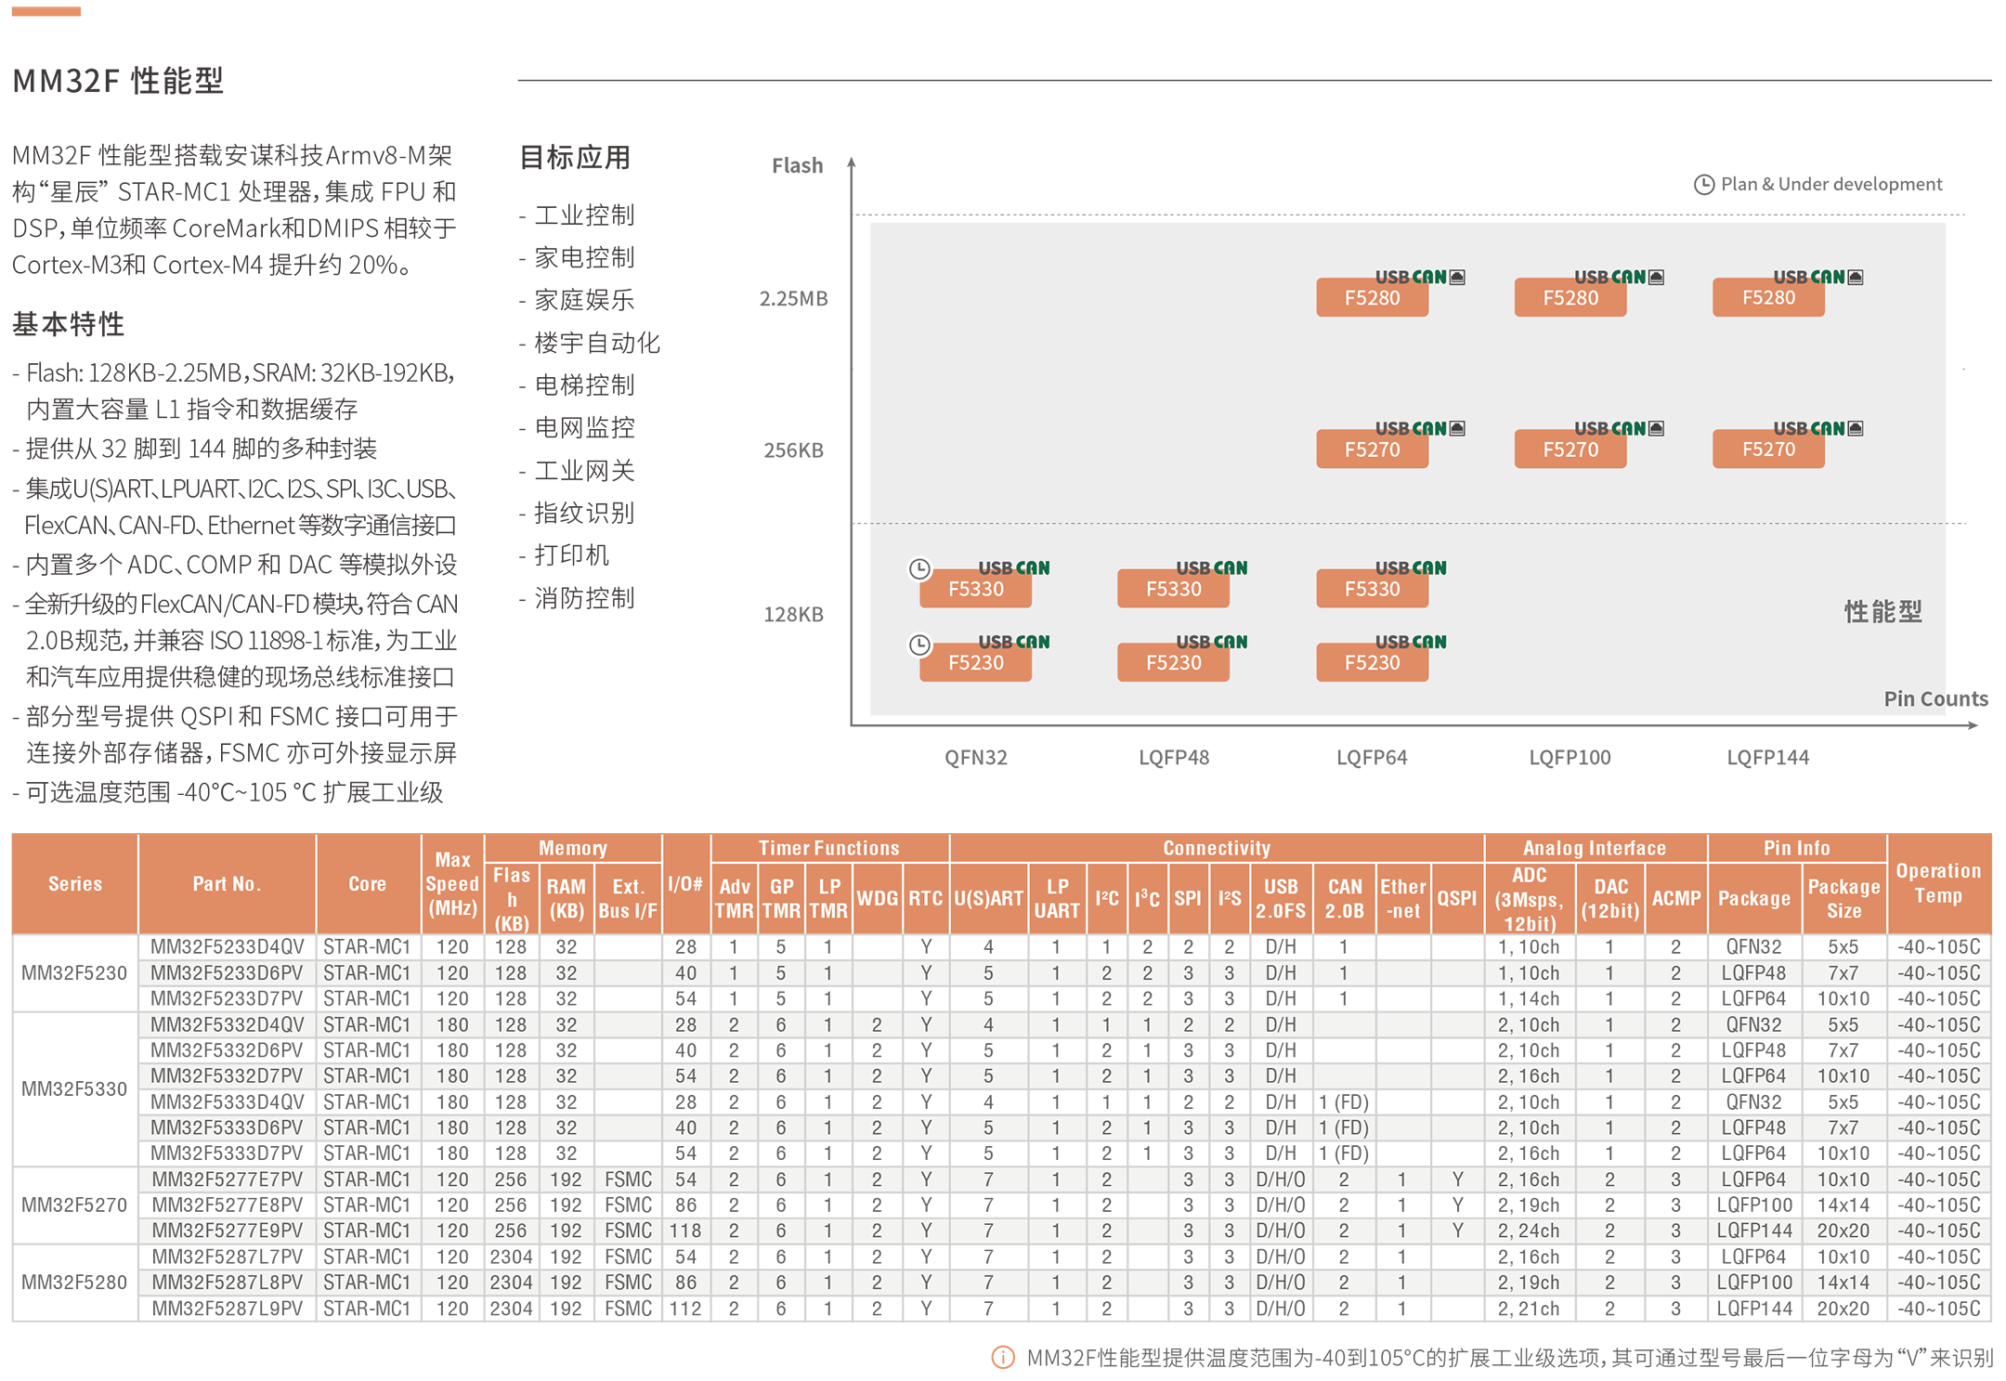Click the '消防控制' application item
The width and height of the screenshot is (2006, 1381).
[x=584, y=598]
